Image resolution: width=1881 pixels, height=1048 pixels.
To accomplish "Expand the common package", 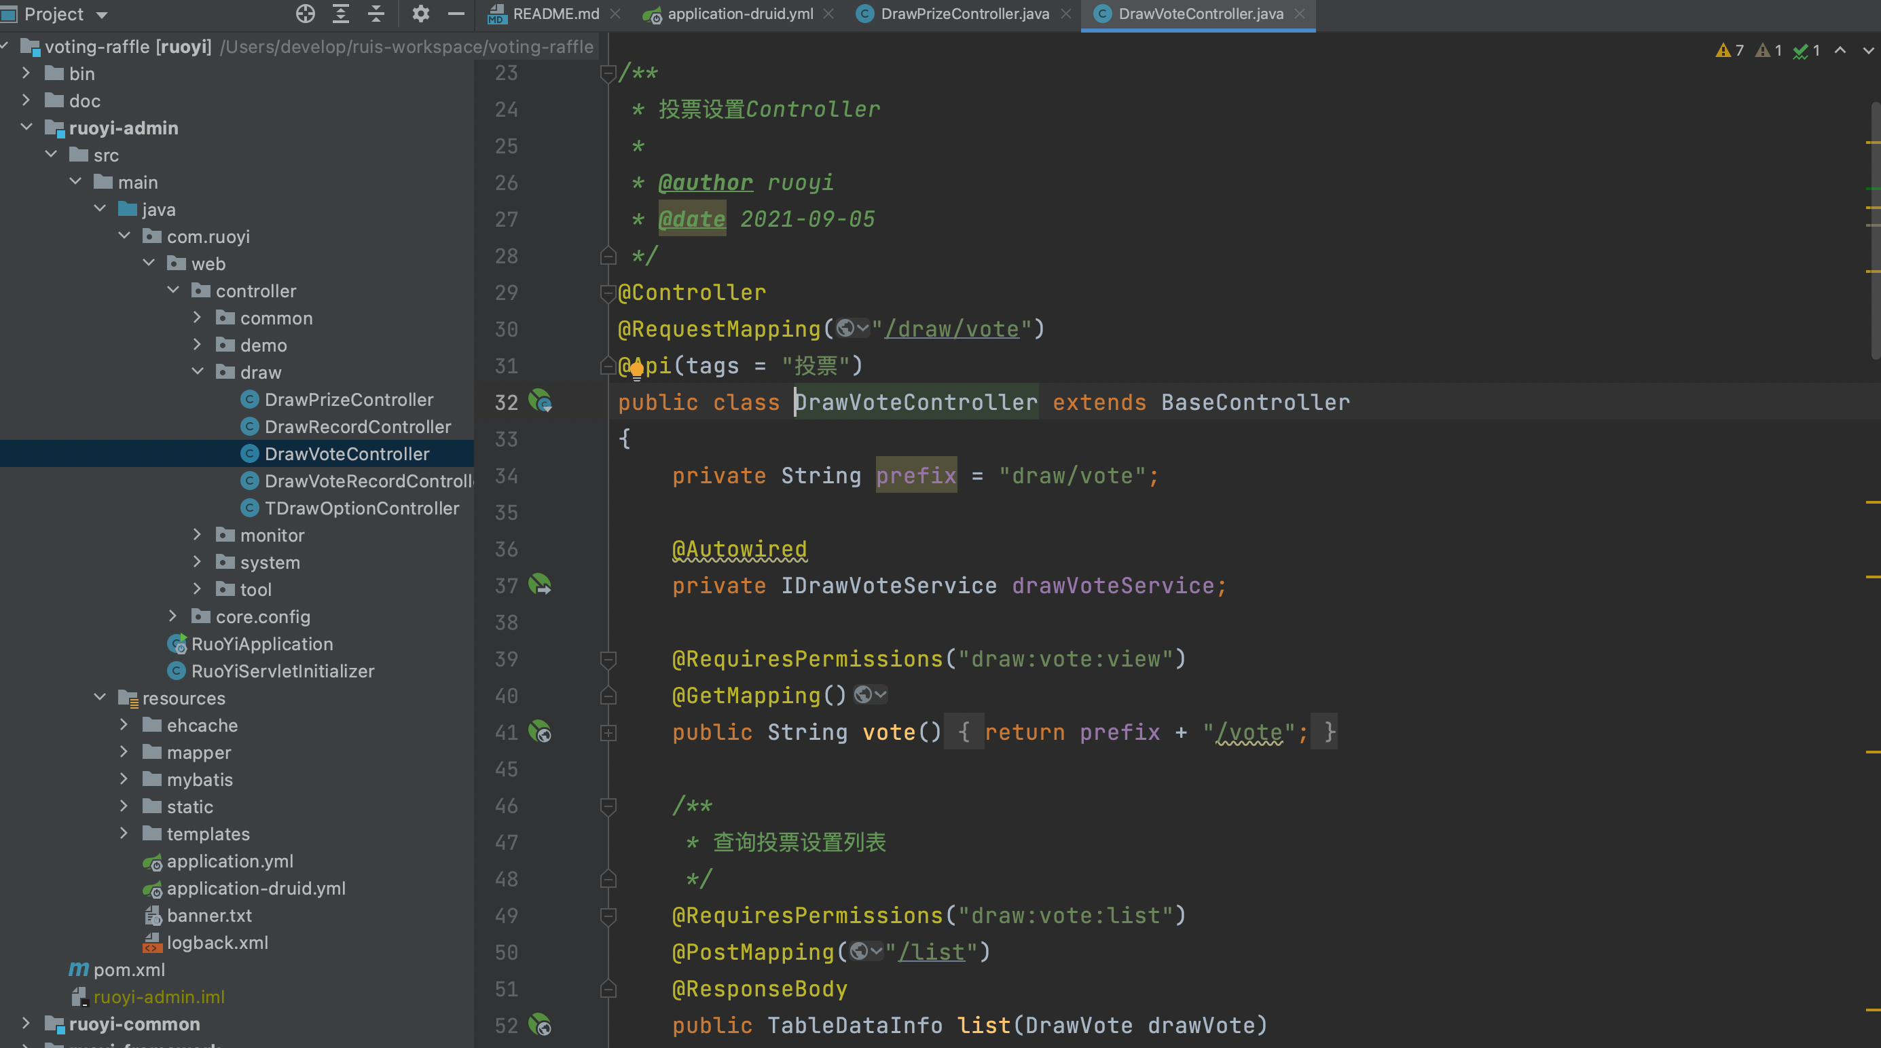I will click(197, 317).
